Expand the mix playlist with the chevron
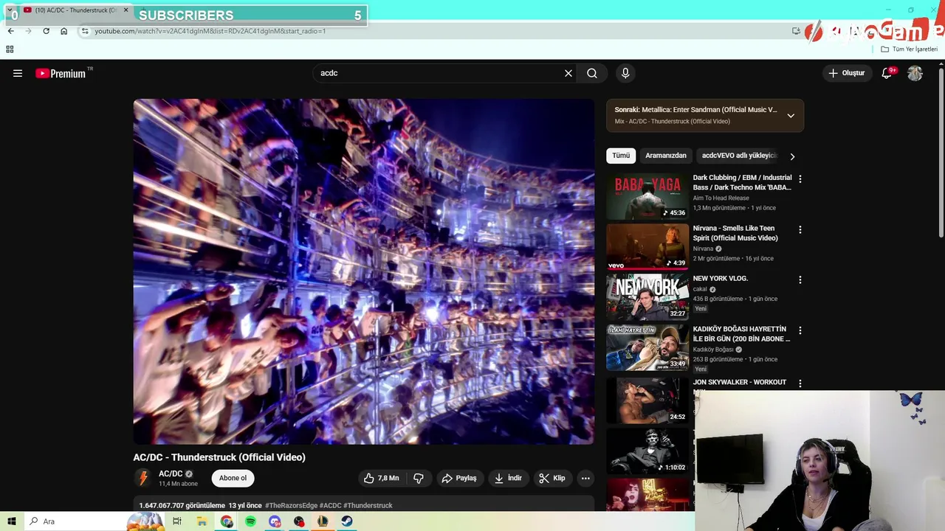 tap(791, 116)
